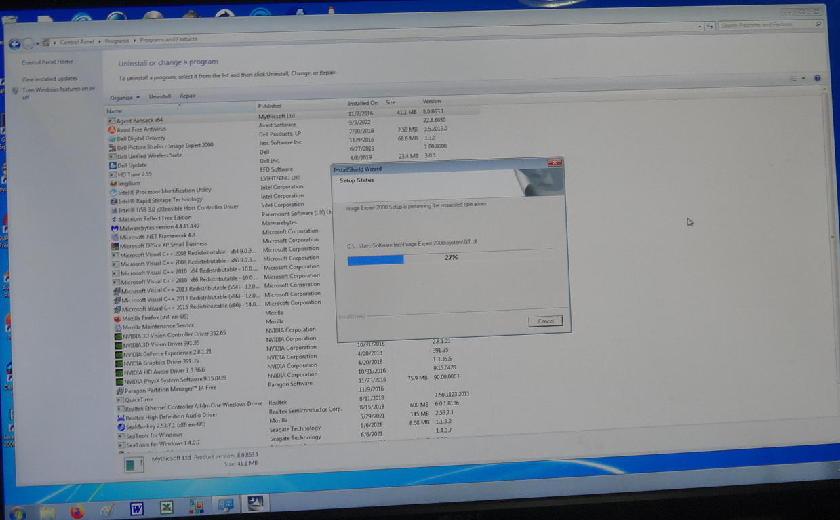The width and height of the screenshot is (840, 520).
Task: Open Microsoft Excel from the taskbar
Action: tap(166, 507)
